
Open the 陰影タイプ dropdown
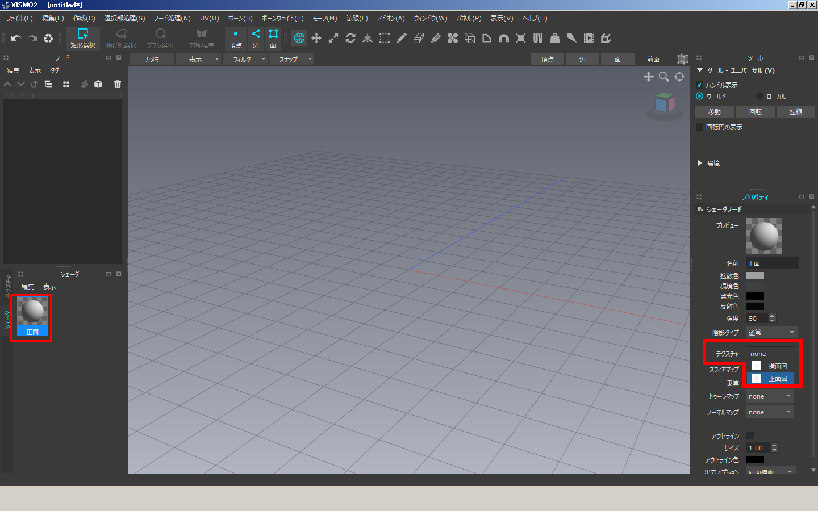(771, 332)
